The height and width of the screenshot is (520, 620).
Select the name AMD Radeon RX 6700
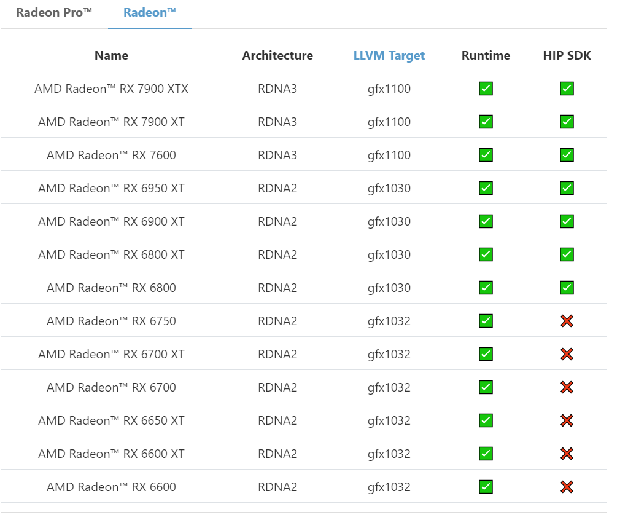point(112,387)
